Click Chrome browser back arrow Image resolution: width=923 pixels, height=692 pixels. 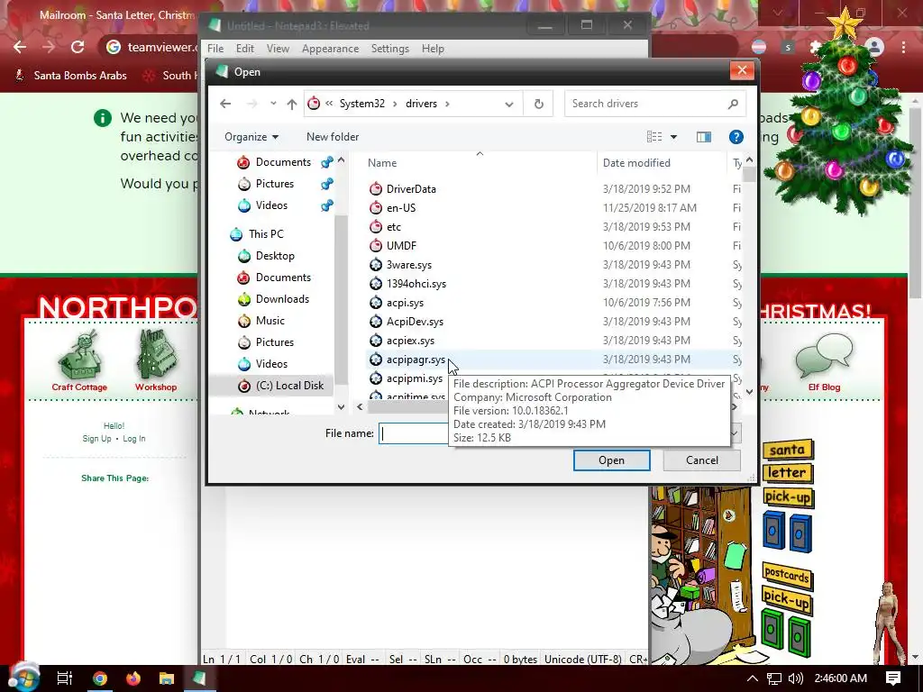pyautogui.click(x=20, y=47)
